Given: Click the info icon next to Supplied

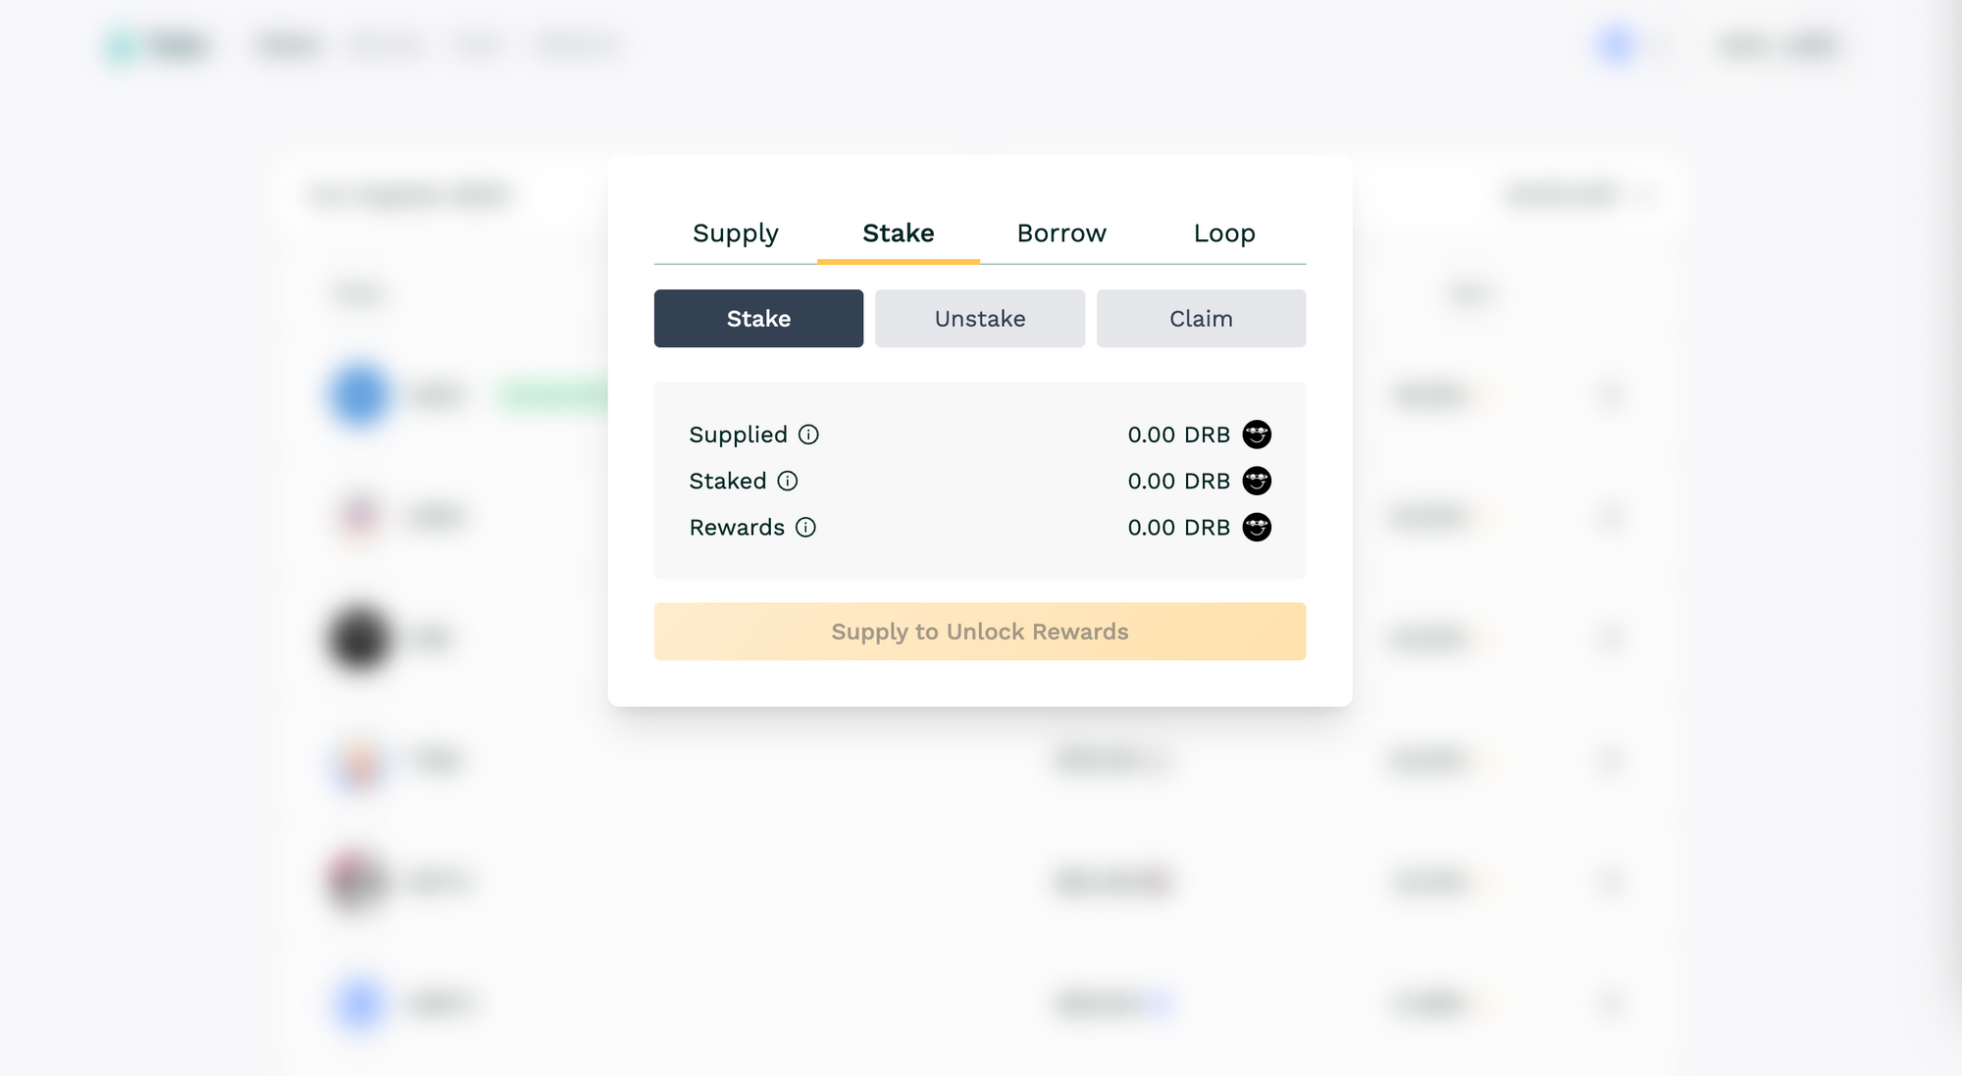Looking at the screenshot, I should (808, 435).
